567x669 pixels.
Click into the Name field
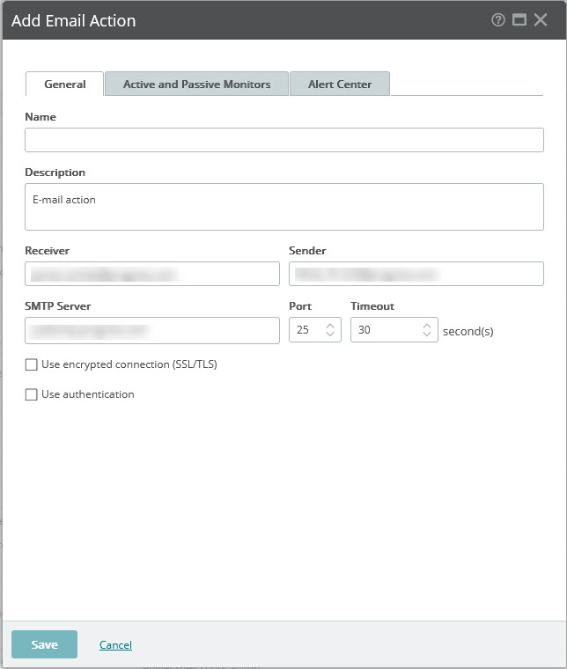click(x=284, y=140)
